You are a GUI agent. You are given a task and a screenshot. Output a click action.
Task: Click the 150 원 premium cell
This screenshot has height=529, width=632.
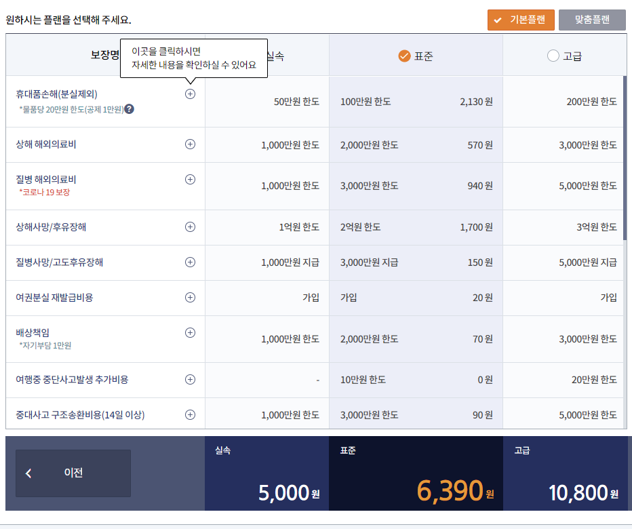click(480, 262)
